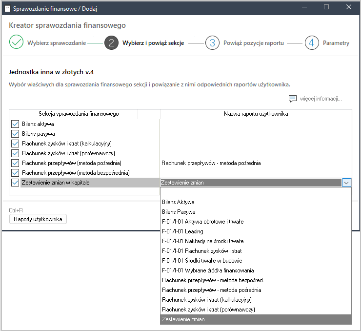Go back to Wybierz sprawozdanie step
The height and width of the screenshot is (331, 361).
[57, 43]
